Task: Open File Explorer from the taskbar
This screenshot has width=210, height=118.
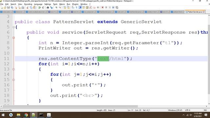Action: point(18,115)
